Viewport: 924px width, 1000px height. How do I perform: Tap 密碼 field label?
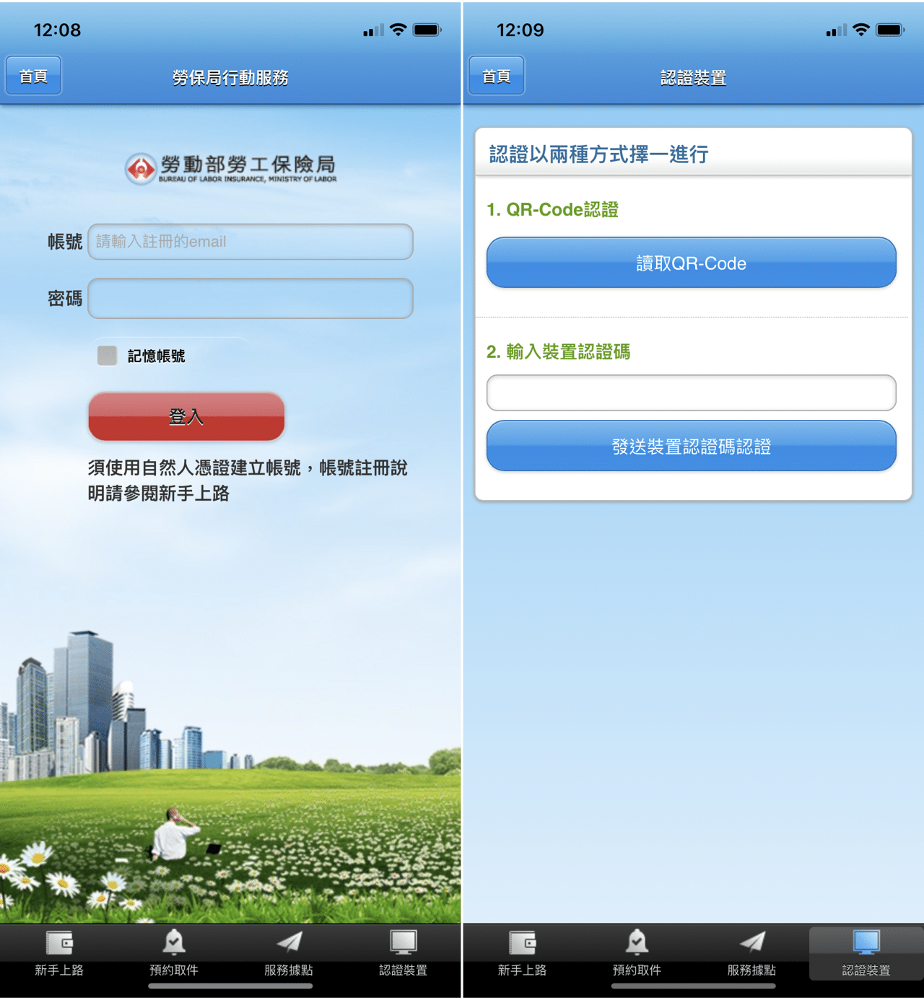click(65, 298)
